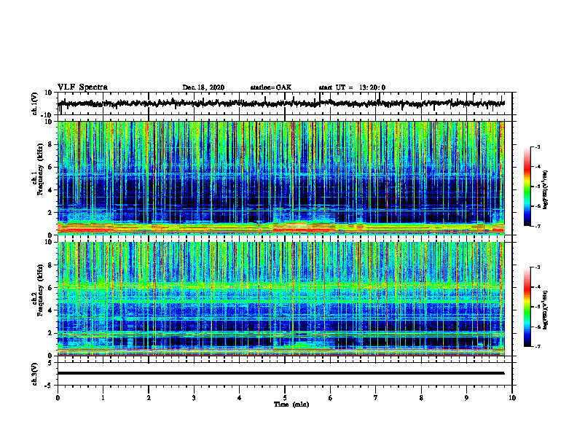Click time axis tick label "4"
Viewport: 577px width, 446px height.
tap(240, 398)
